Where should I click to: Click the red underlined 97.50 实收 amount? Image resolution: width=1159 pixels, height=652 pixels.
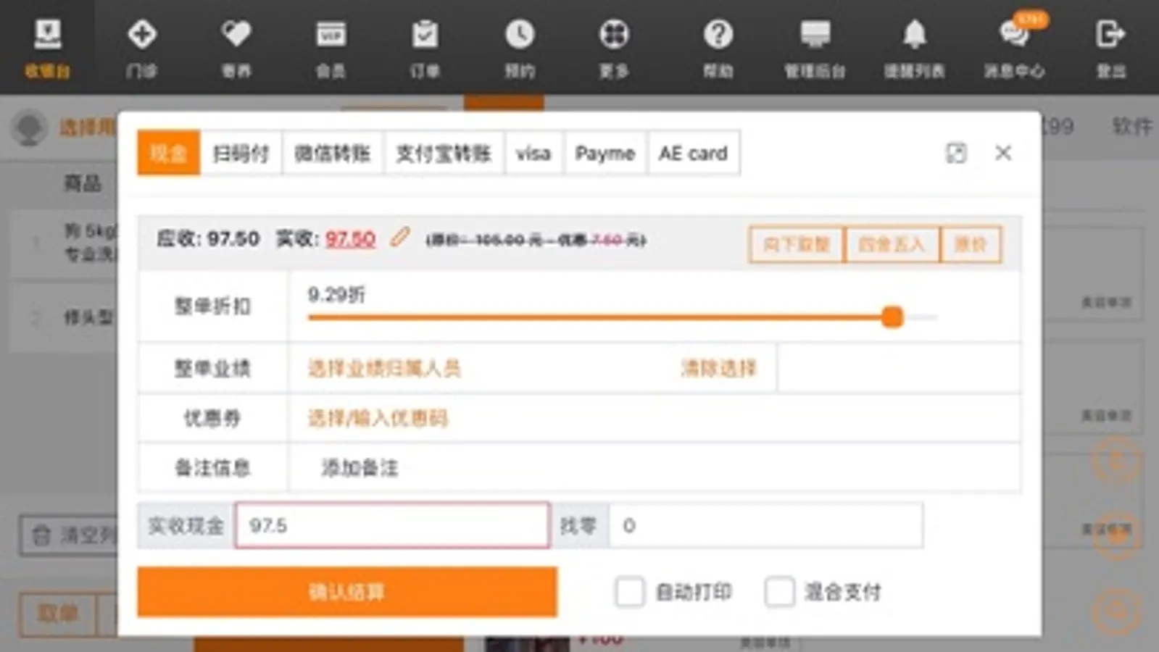coord(350,238)
